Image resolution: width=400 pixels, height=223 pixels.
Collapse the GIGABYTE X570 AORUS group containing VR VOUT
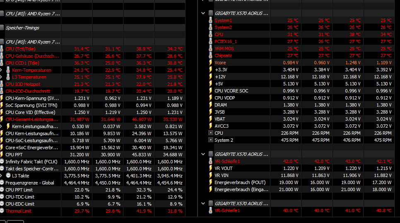[x=203, y=154]
